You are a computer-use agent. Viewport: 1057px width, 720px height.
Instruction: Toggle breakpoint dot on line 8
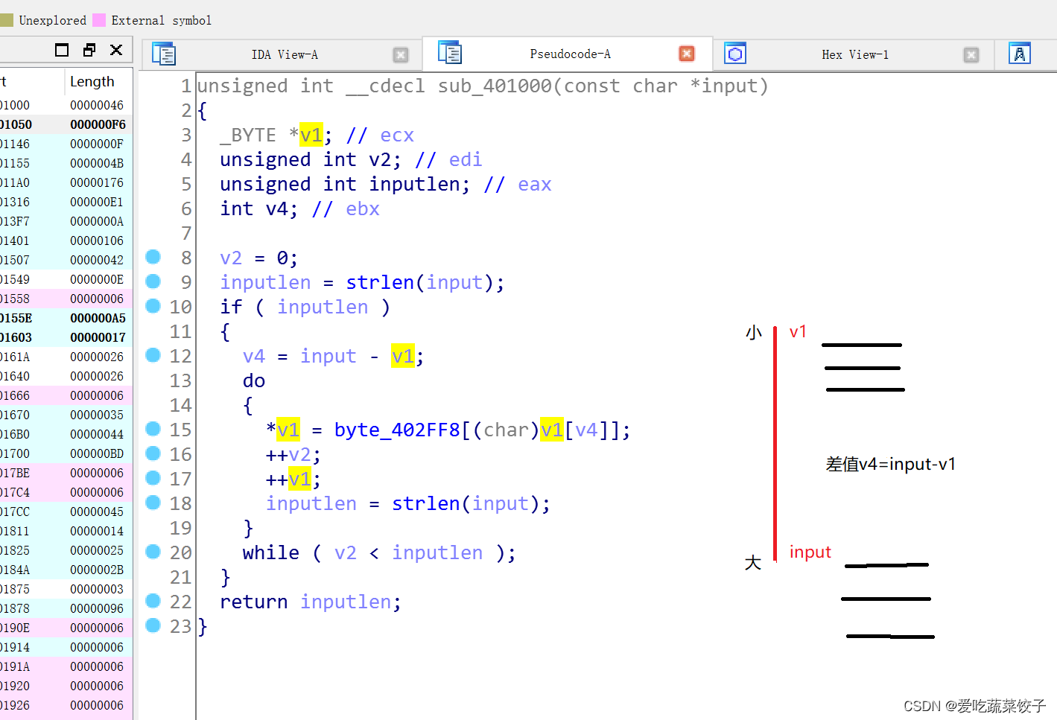point(153,257)
